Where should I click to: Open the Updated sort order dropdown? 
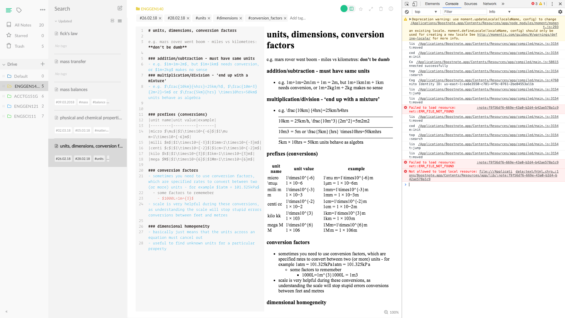63,21
